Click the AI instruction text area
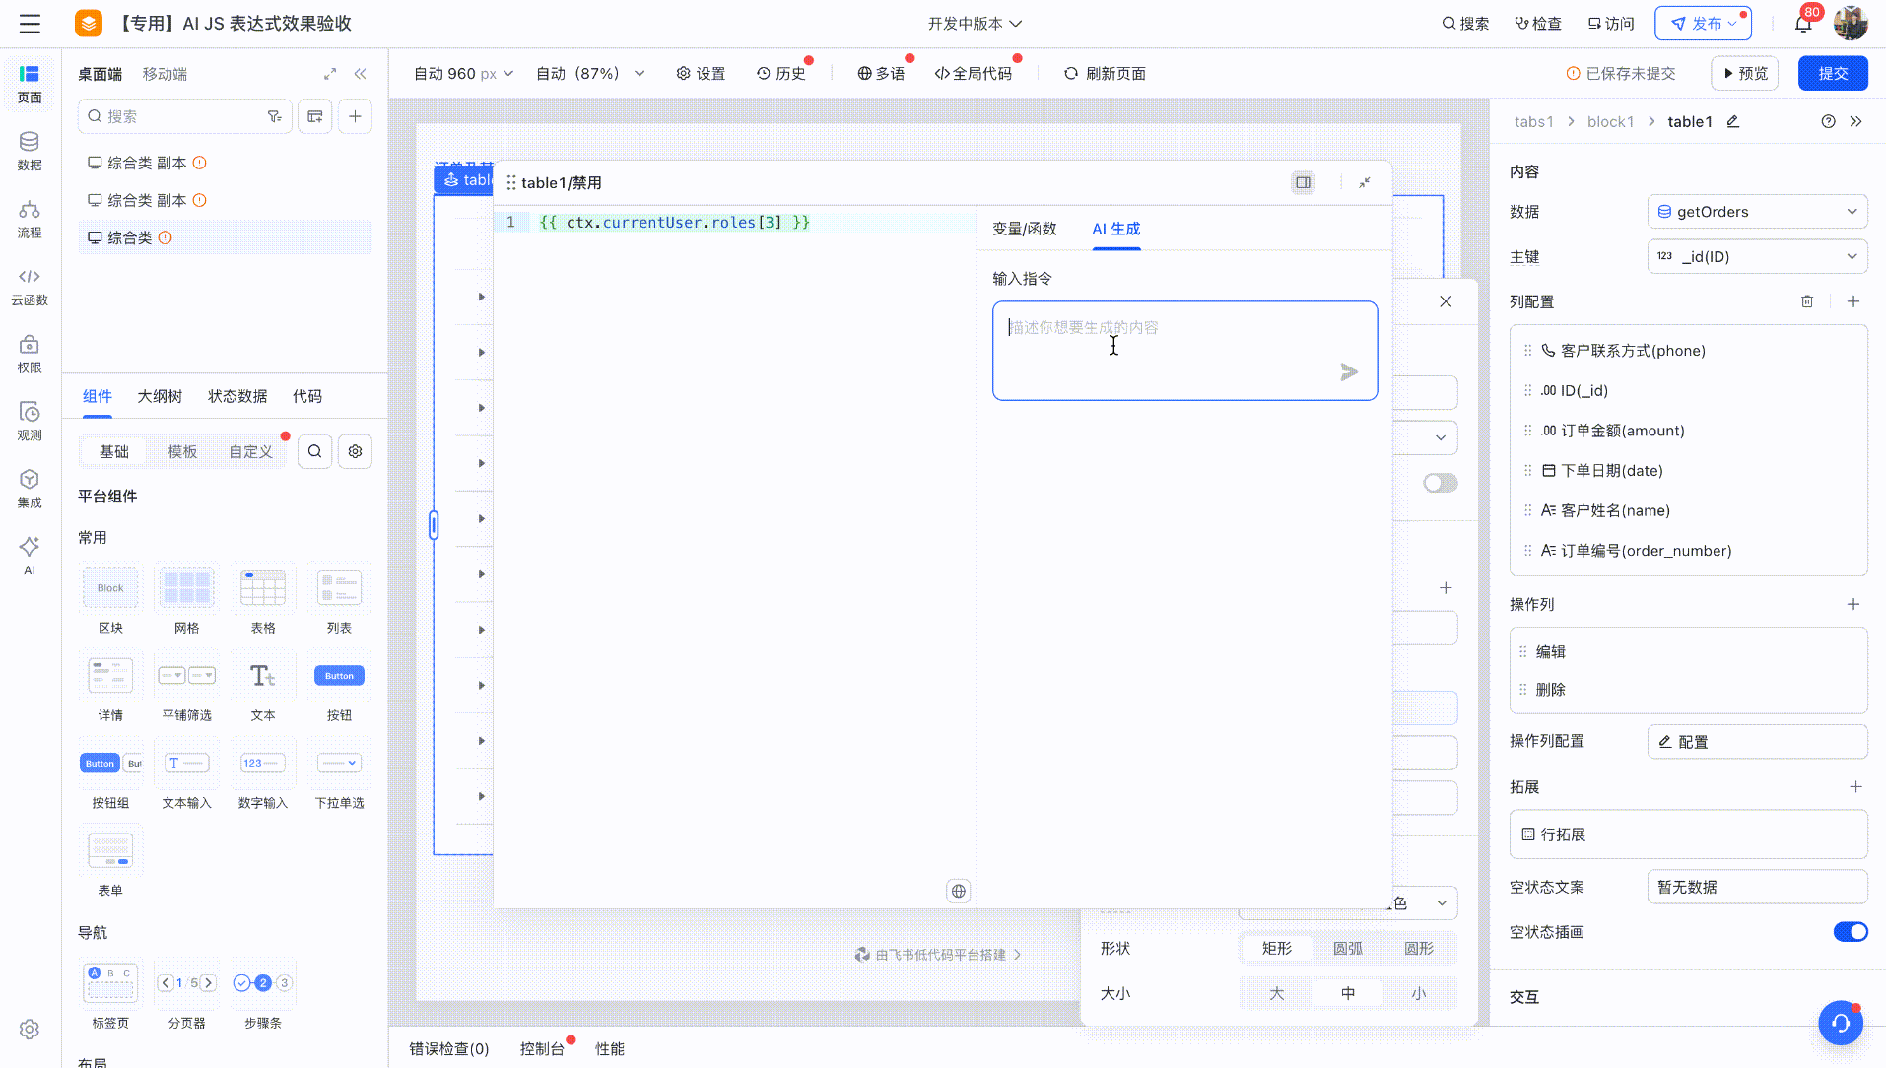Viewport: 1886px width, 1068px height. (1184, 351)
